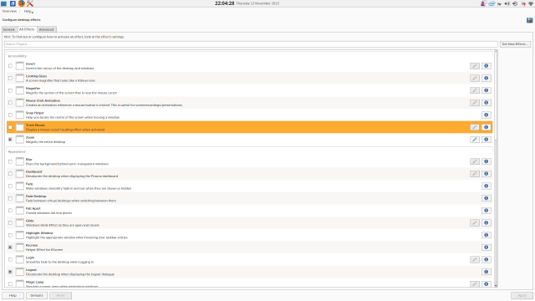Configure the Blur effect with wrench icon
Screen dimensions: 535x301
coord(475,161)
